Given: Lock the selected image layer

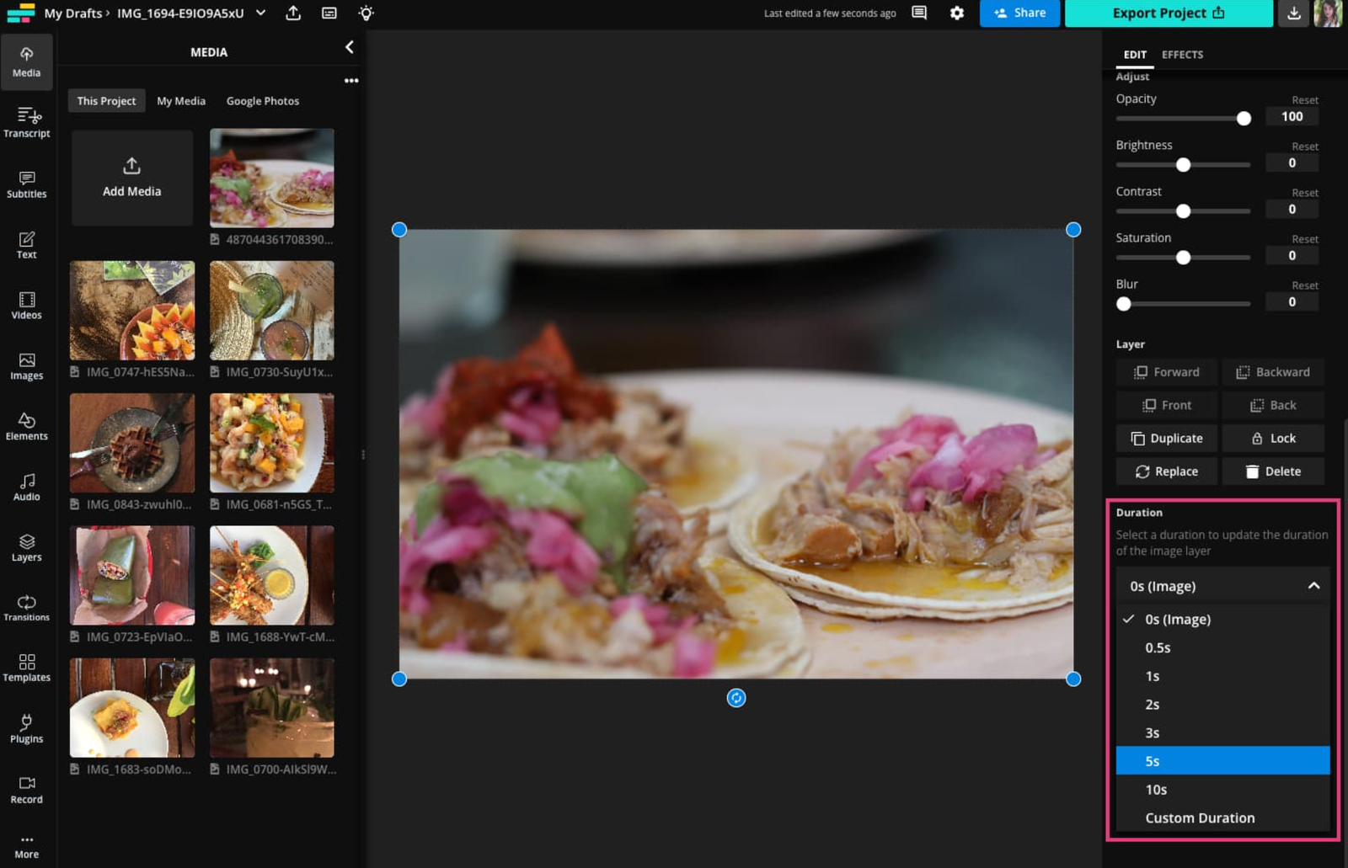Looking at the screenshot, I should [1272, 438].
